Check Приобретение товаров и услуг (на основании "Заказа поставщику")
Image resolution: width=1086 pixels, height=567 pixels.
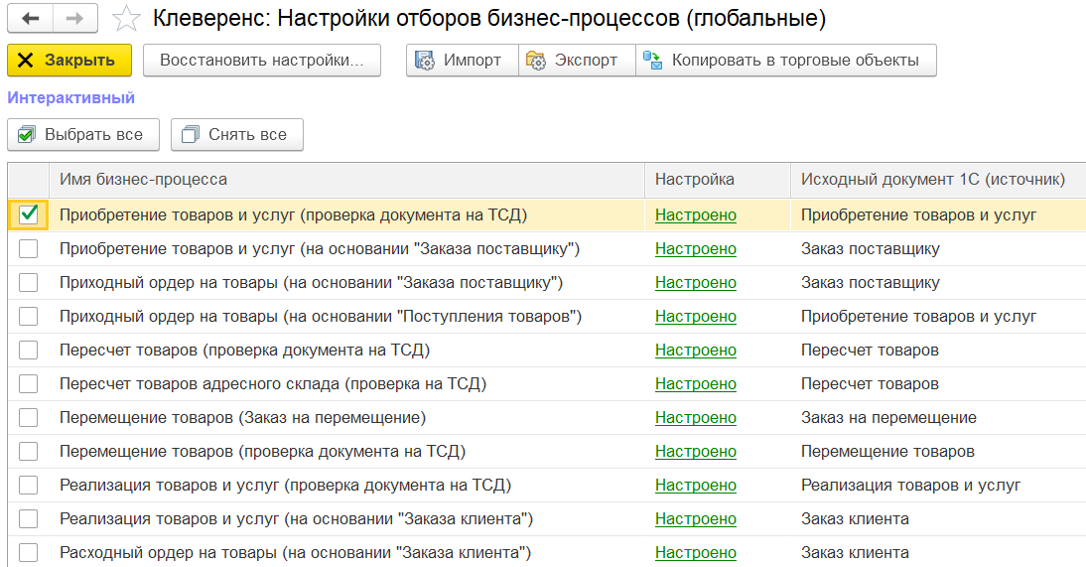[x=29, y=249]
